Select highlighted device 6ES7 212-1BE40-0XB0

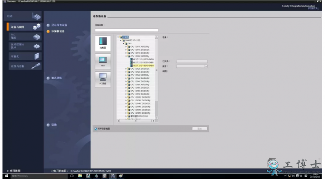(143, 65)
